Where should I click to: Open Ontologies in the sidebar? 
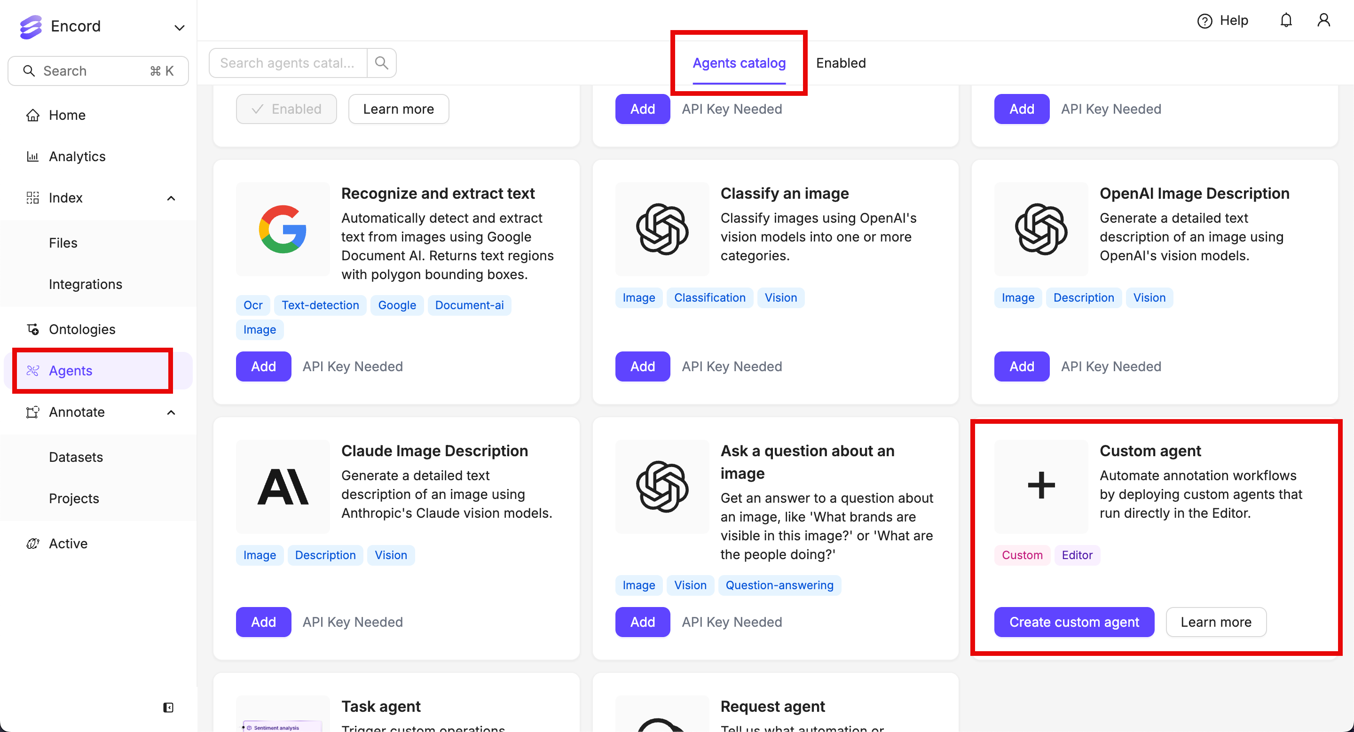[82, 329]
